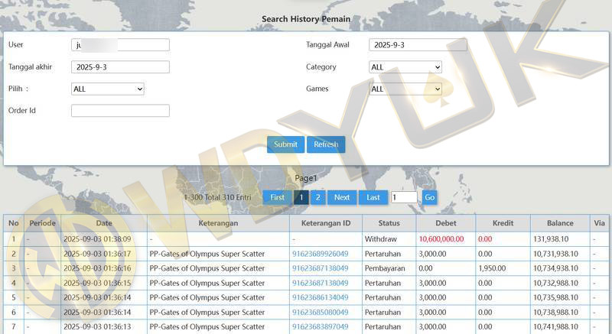Click the Refresh button

click(326, 144)
